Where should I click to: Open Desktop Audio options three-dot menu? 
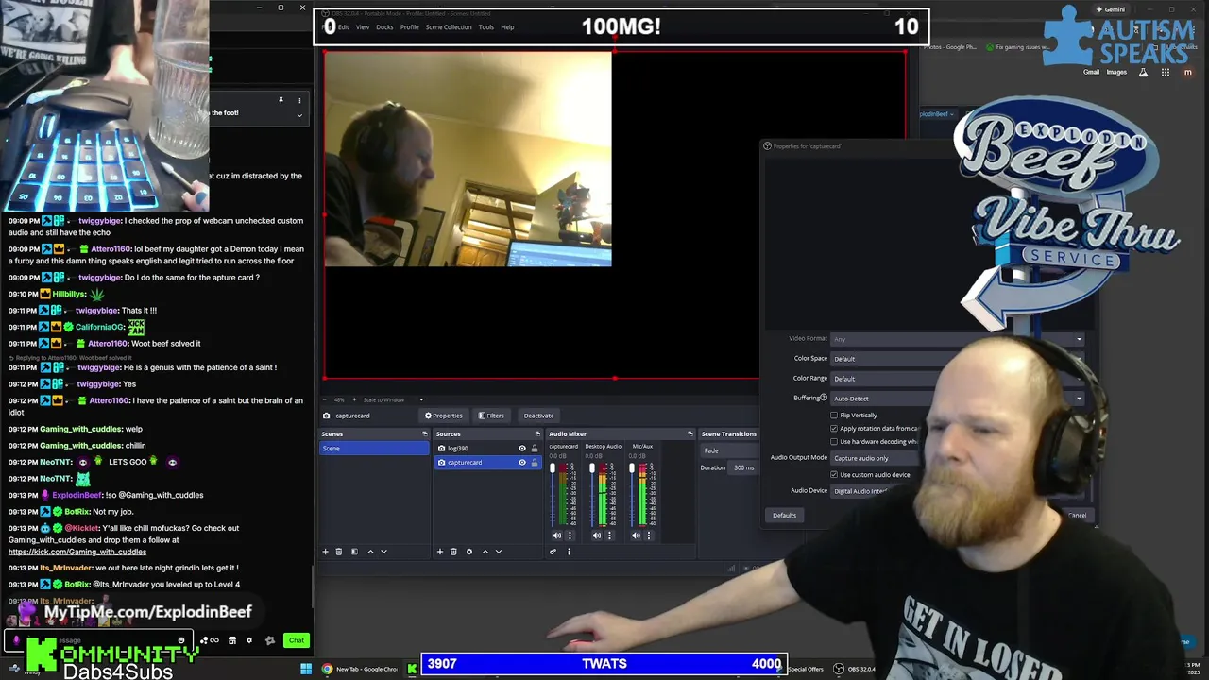[x=609, y=535]
